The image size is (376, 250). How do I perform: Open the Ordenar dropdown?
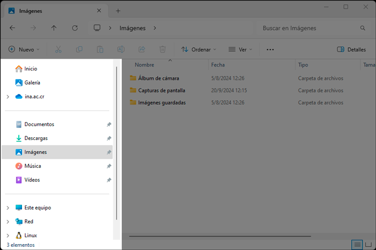tap(199, 49)
